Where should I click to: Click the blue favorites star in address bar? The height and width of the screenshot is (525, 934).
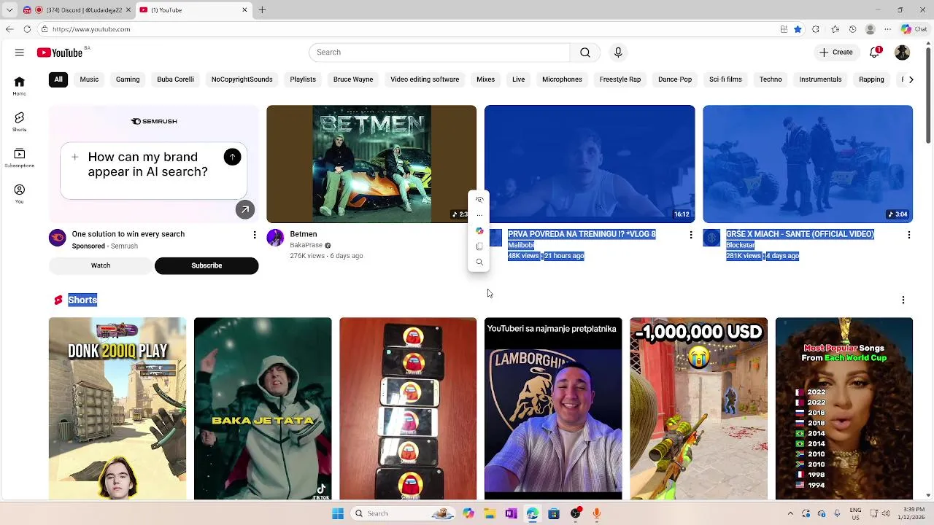pyautogui.click(x=798, y=29)
